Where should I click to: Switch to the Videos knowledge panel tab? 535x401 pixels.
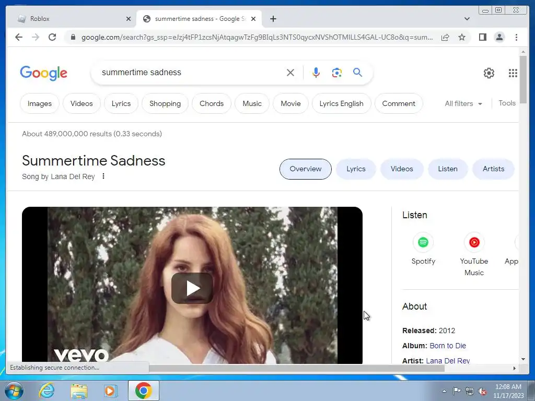click(x=402, y=169)
